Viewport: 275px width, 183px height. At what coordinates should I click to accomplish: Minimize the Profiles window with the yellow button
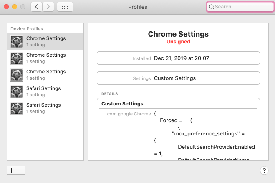pyautogui.click(x=15, y=7)
